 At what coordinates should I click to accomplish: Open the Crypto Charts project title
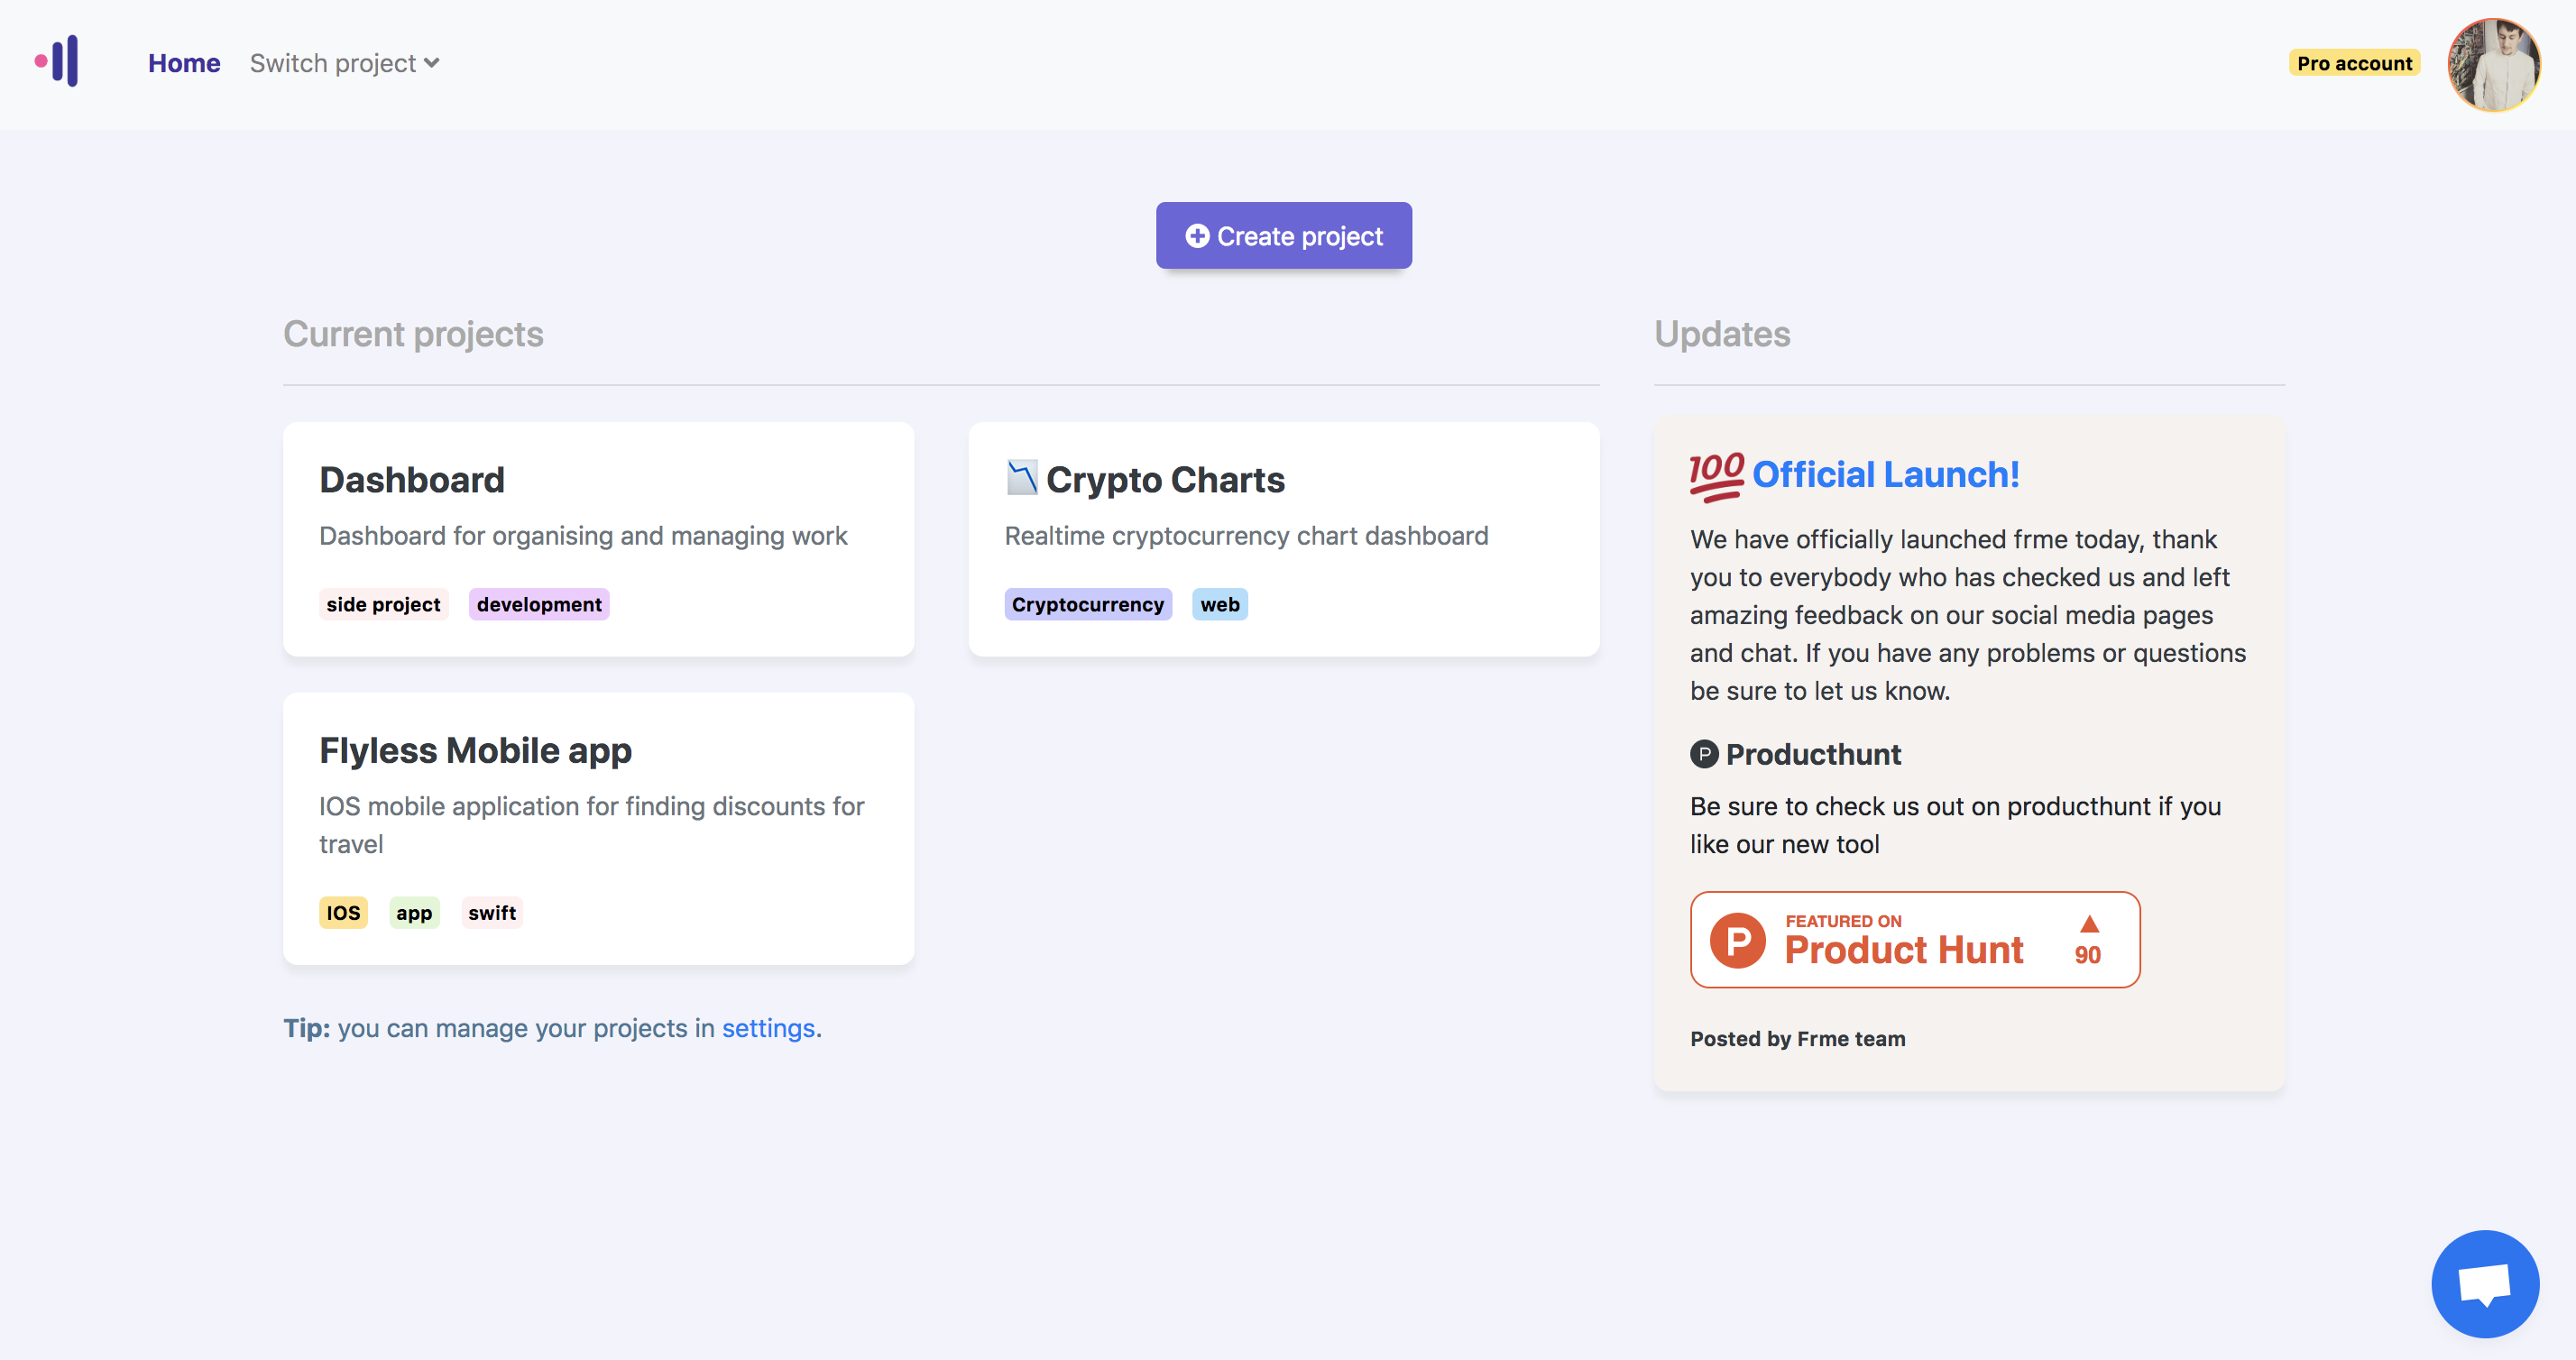[x=1166, y=480]
